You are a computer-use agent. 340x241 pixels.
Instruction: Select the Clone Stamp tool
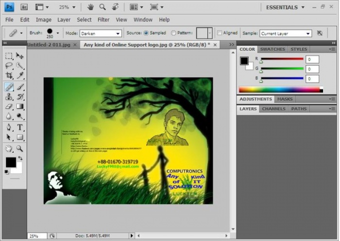click(9, 96)
